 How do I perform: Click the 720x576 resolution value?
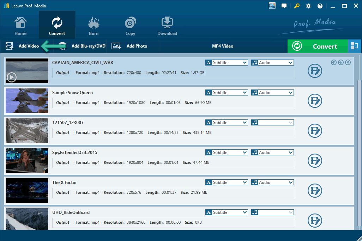(x=134, y=193)
